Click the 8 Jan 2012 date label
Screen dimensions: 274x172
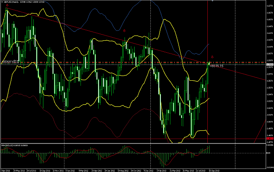click(70, 170)
